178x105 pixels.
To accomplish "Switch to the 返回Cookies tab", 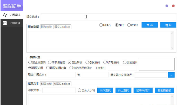I will pos(62,84).
